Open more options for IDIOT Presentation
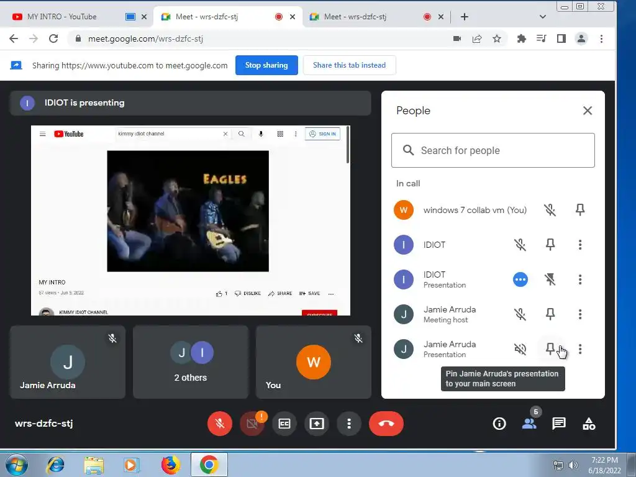 click(x=580, y=279)
